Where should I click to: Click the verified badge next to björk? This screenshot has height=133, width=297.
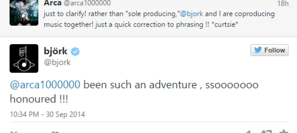75,51
